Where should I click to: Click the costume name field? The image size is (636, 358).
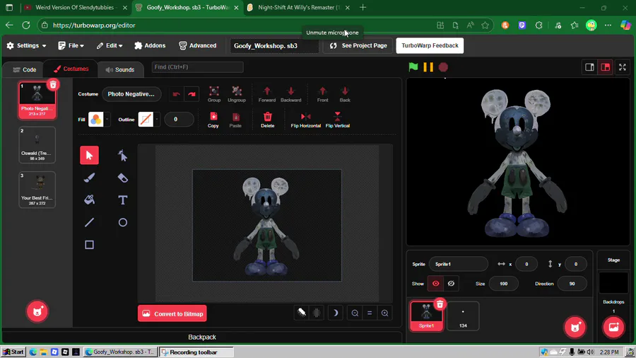tap(131, 94)
